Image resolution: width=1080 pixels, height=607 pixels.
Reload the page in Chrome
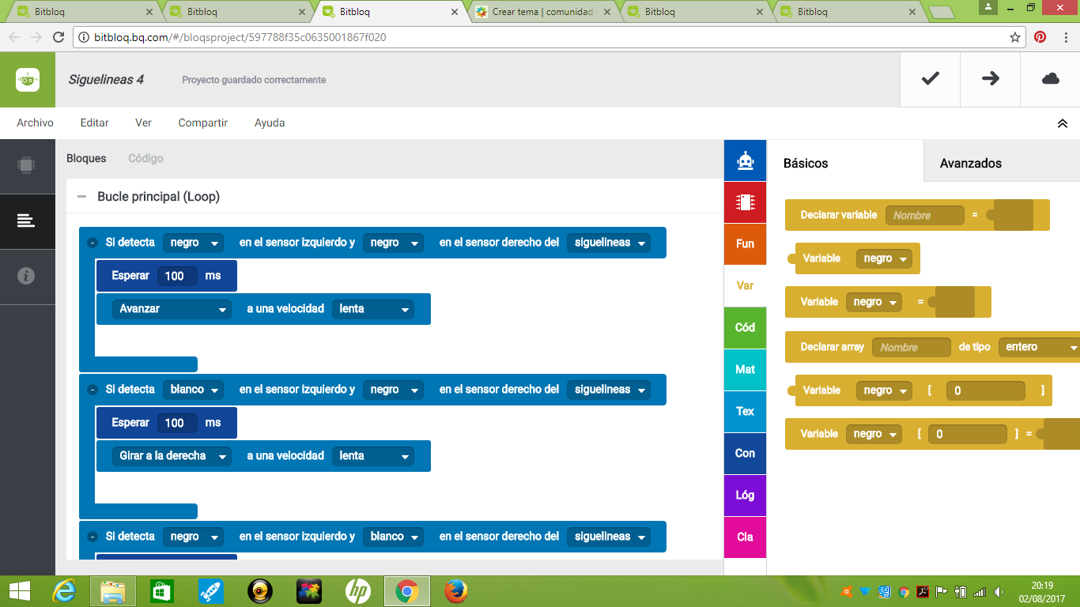coord(58,37)
